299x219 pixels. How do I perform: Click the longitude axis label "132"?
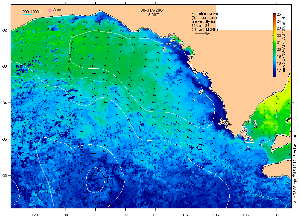point(125,215)
